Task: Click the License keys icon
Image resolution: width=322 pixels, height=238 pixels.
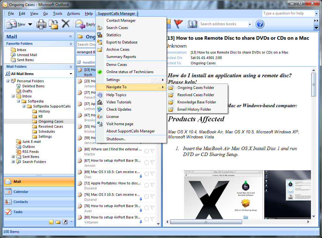Action: [x=100, y=117]
